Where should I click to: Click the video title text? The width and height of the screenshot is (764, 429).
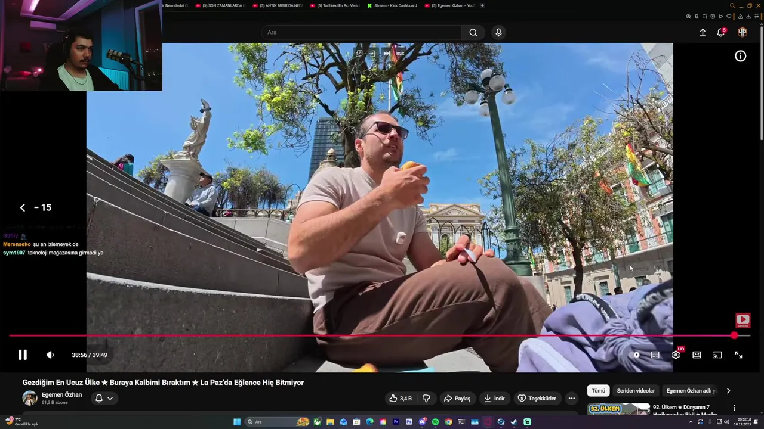tap(163, 383)
